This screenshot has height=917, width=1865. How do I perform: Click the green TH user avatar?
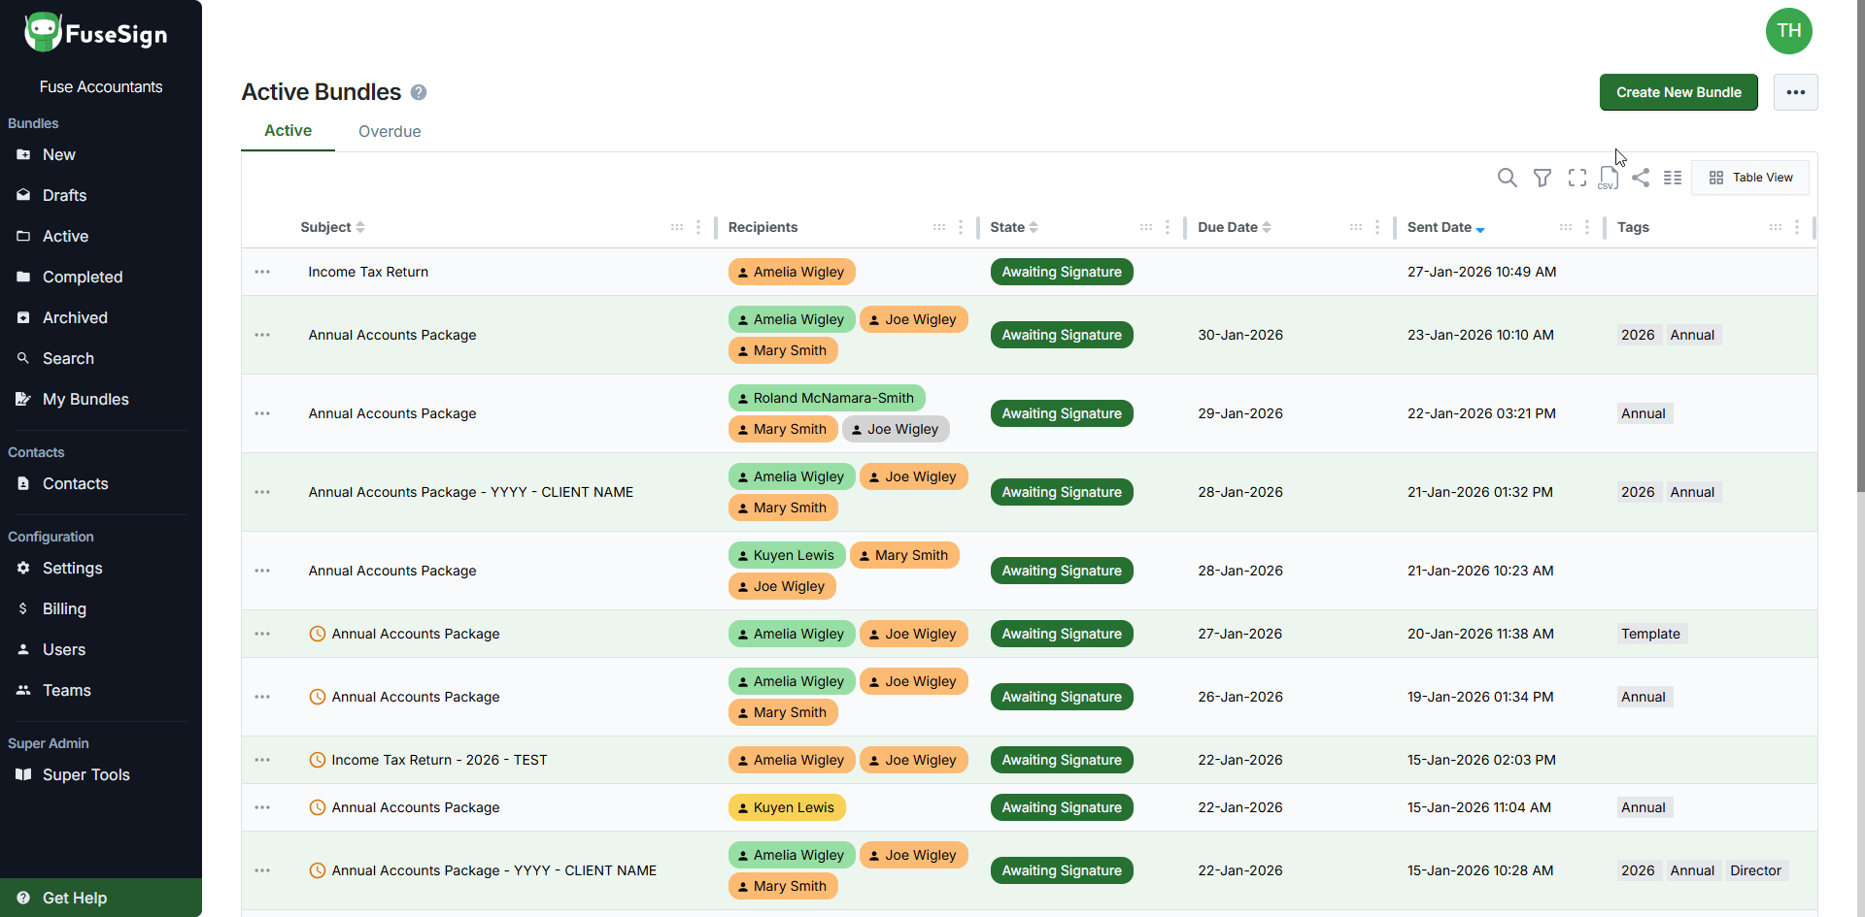[1788, 31]
